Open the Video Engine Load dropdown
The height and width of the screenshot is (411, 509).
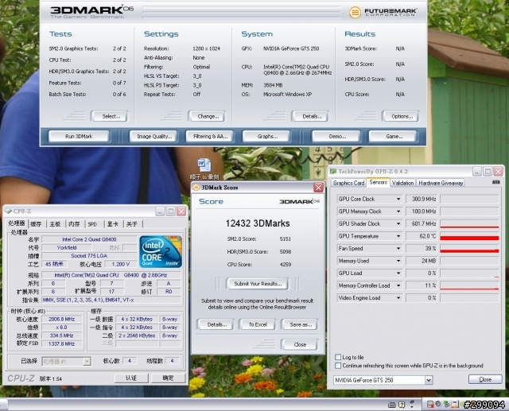tap(398, 298)
